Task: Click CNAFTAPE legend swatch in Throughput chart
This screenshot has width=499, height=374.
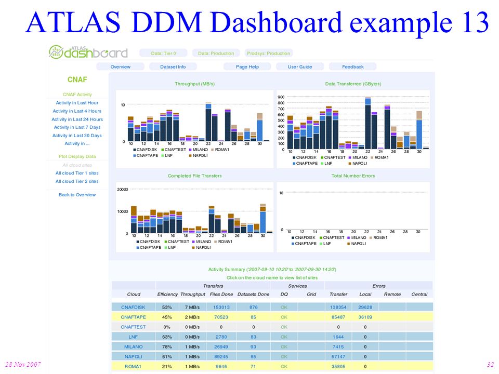Action: 135,155
